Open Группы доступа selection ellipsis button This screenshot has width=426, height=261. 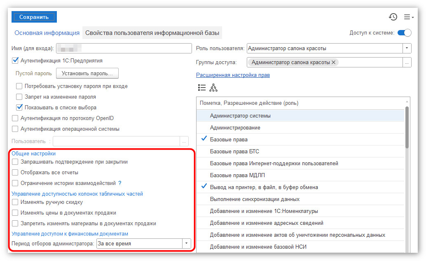click(x=407, y=62)
